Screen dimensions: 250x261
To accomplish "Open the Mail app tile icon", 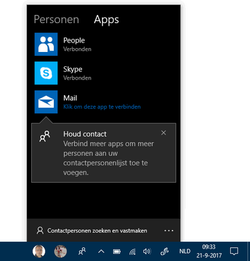I will tap(46, 102).
